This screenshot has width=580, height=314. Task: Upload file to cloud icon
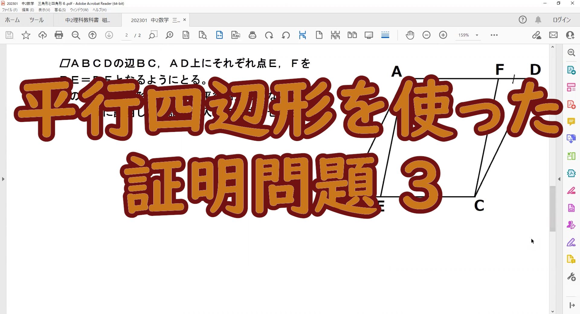pos(43,35)
